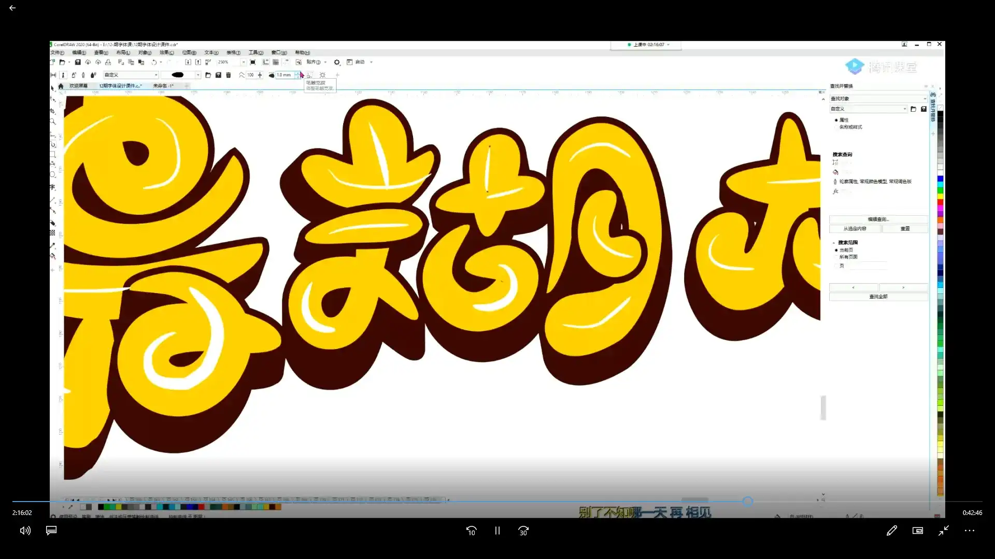
Task: Click the 编辑查询 button
Action: pyautogui.click(x=878, y=219)
